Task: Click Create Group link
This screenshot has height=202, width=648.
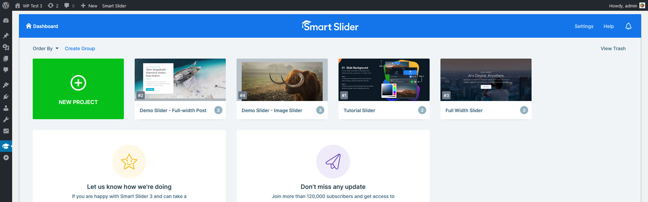Action: click(80, 48)
